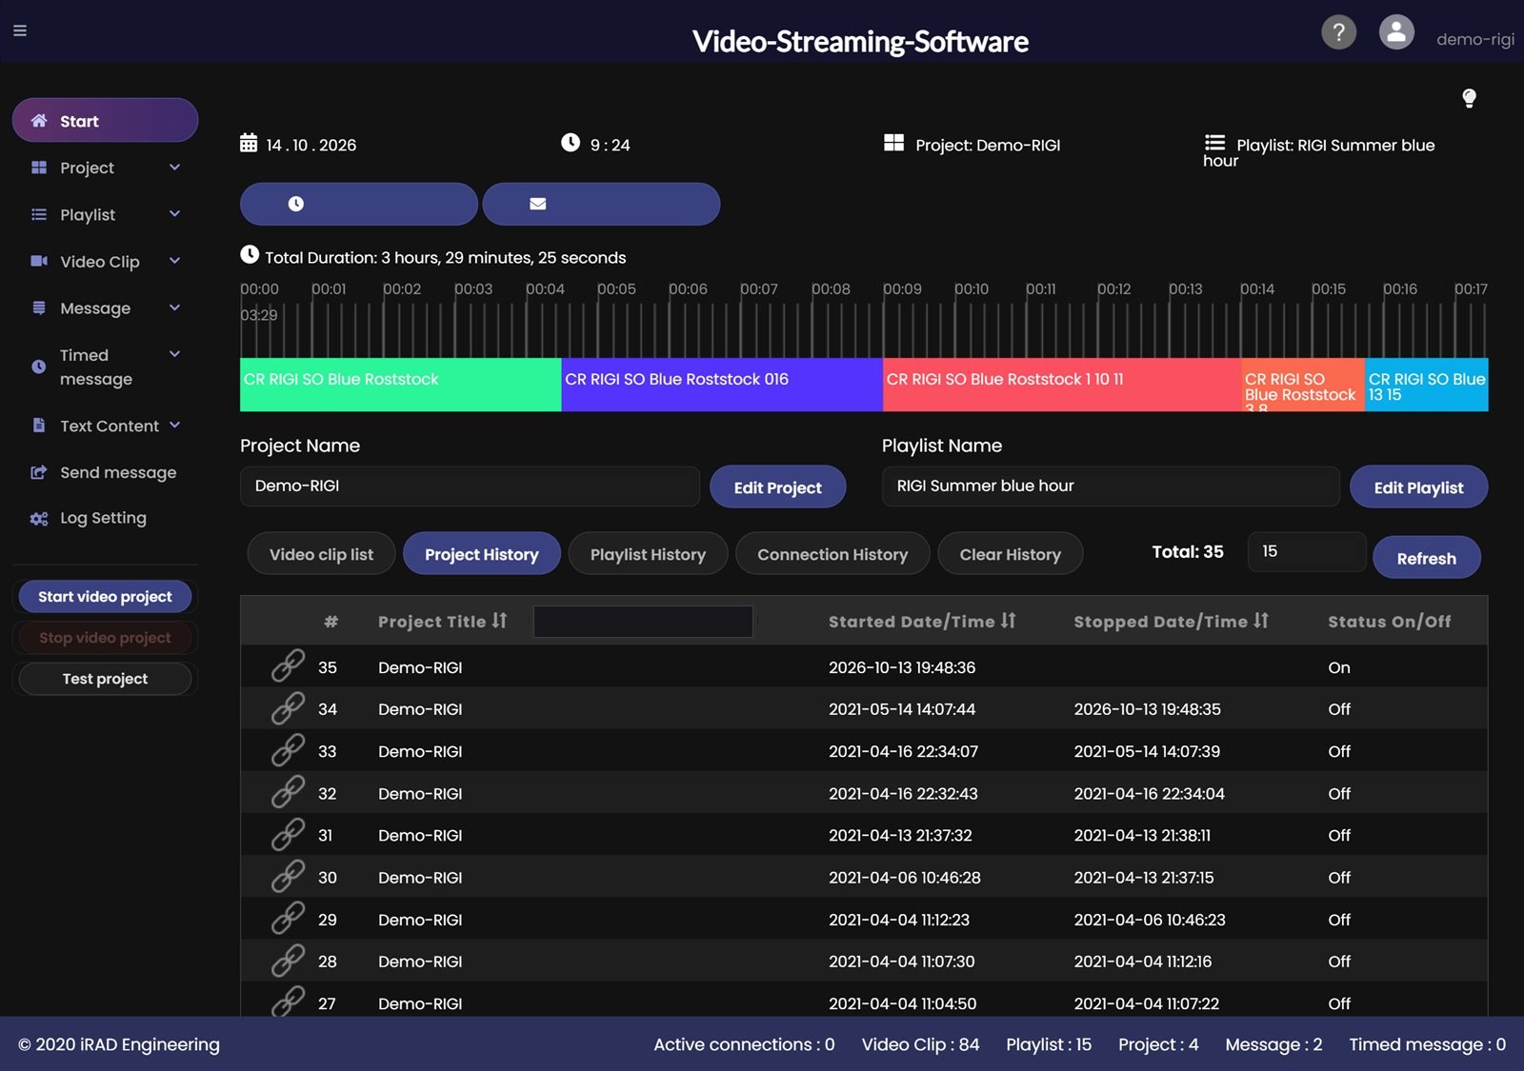
Task: Click the Edit Project button
Action: pos(777,487)
